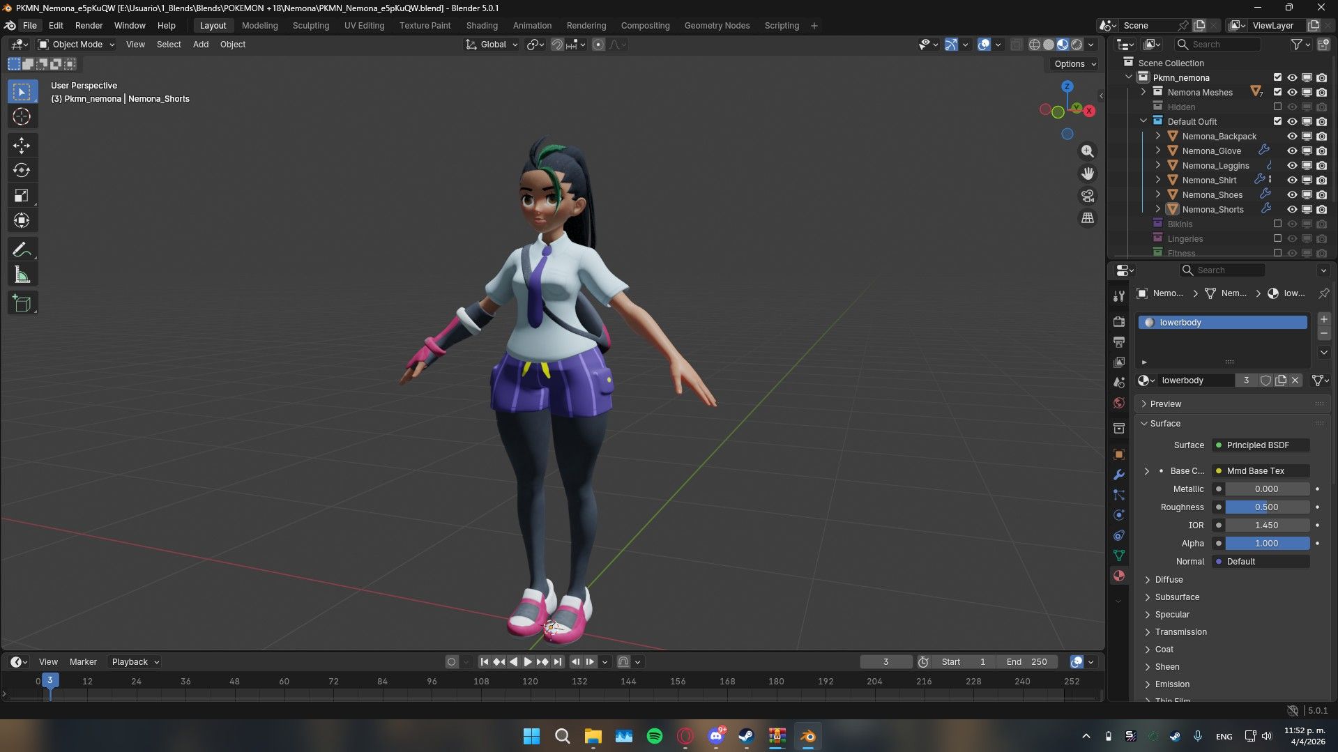
Task: Hide Nemona_Shoes in viewport
Action: [1292, 195]
